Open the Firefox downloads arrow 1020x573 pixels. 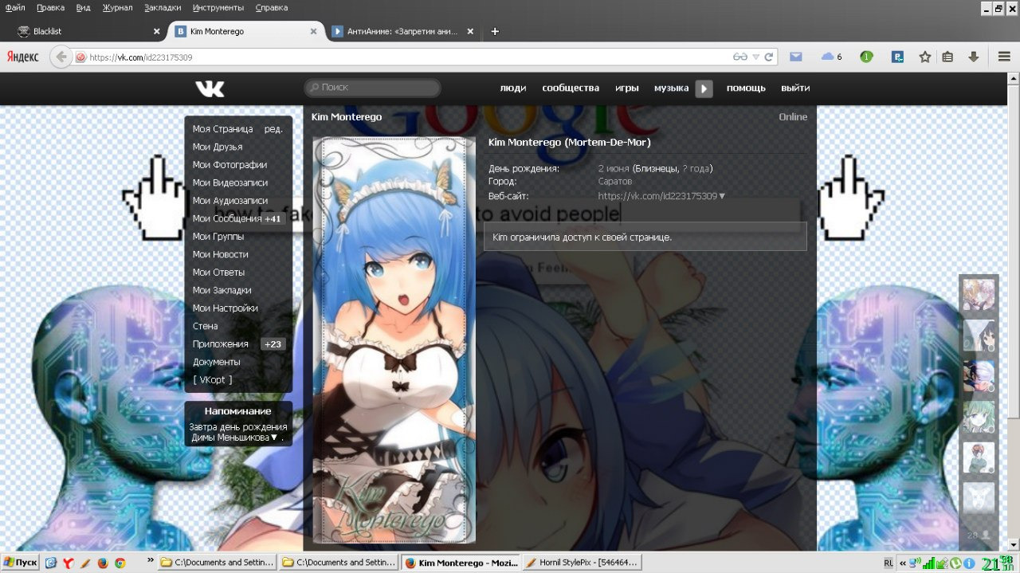tap(973, 57)
